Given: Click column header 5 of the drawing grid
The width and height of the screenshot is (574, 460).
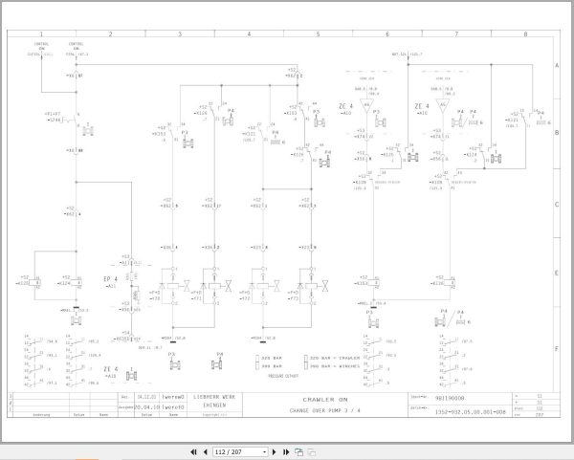Looking at the screenshot, I should click(x=318, y=34).
